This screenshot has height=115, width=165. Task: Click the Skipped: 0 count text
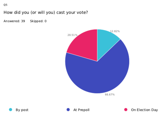point(38,21)
